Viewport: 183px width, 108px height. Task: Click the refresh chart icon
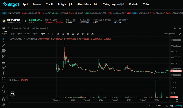[x=78, y=34]
